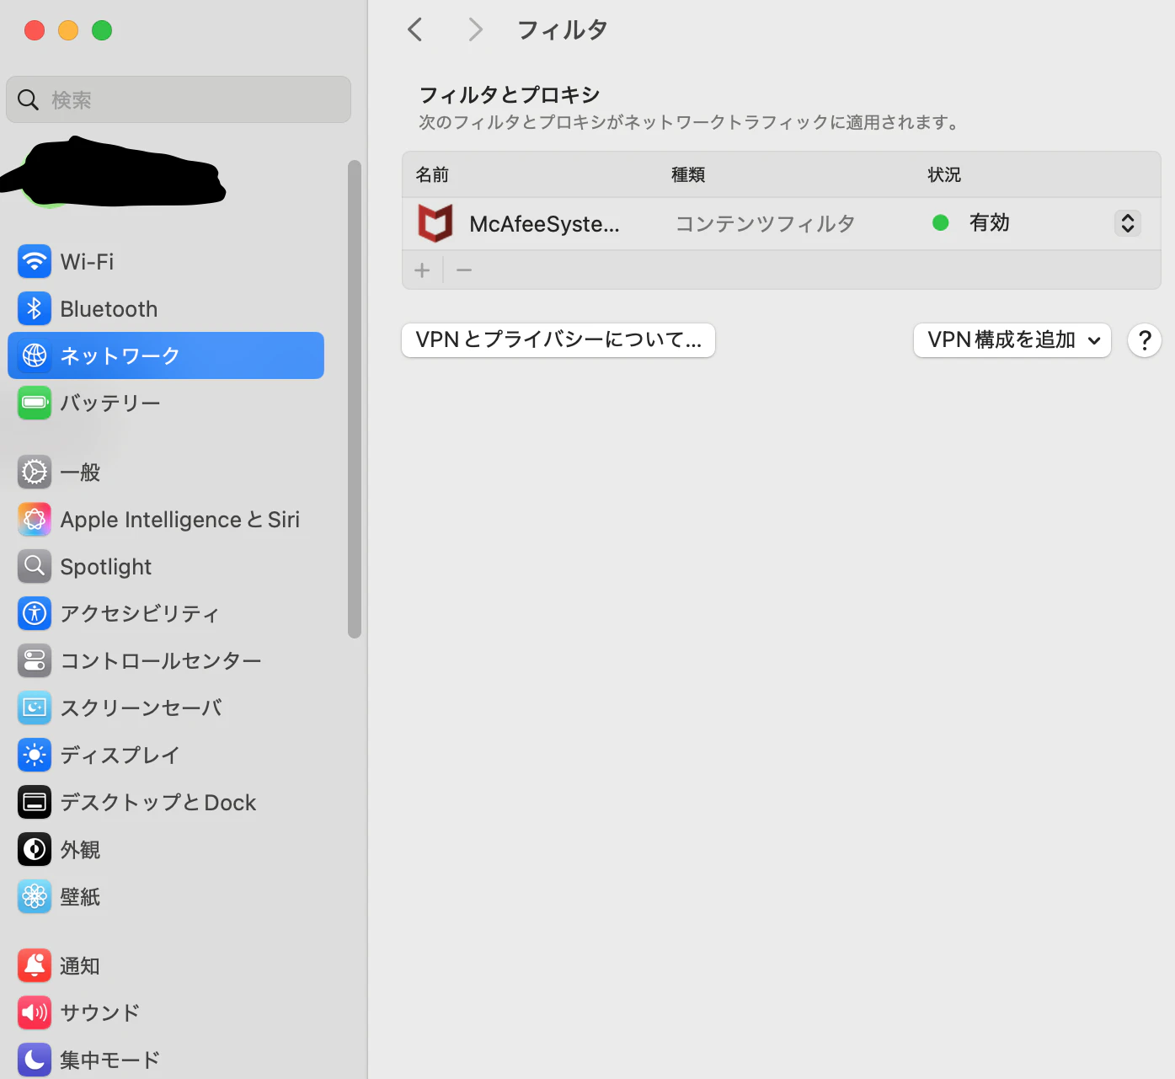Click VPNとプライバシーについて button
Screen dimensions: 1175x1079
(558, 340)
